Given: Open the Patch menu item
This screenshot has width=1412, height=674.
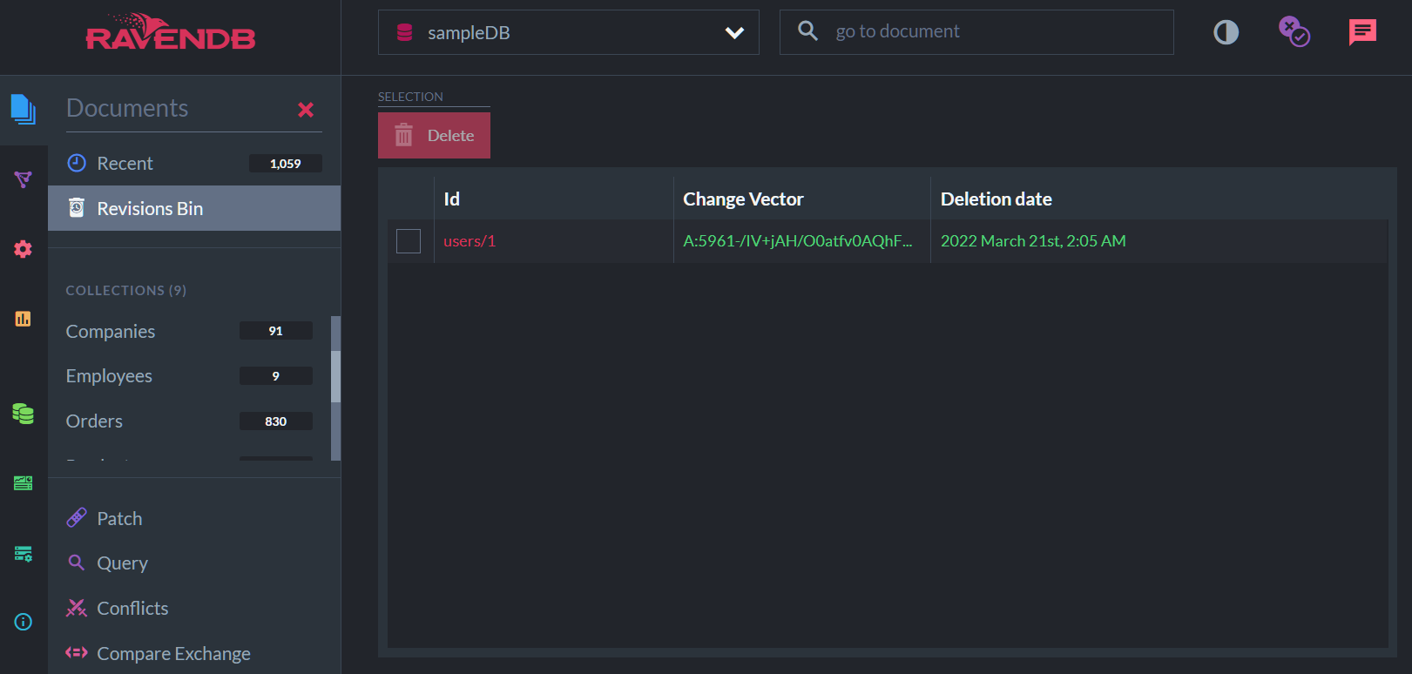Looking at the screenshot, I should pyautogui.click(x=194, y=518).
